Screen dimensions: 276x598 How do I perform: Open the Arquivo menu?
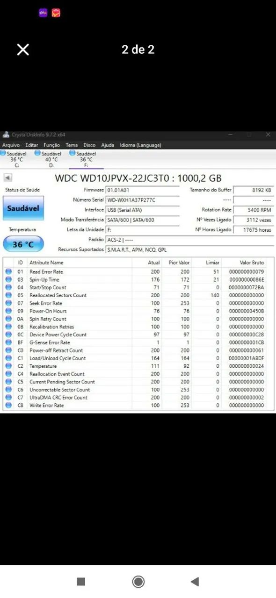pyautogui.click(x=11, y=145)
